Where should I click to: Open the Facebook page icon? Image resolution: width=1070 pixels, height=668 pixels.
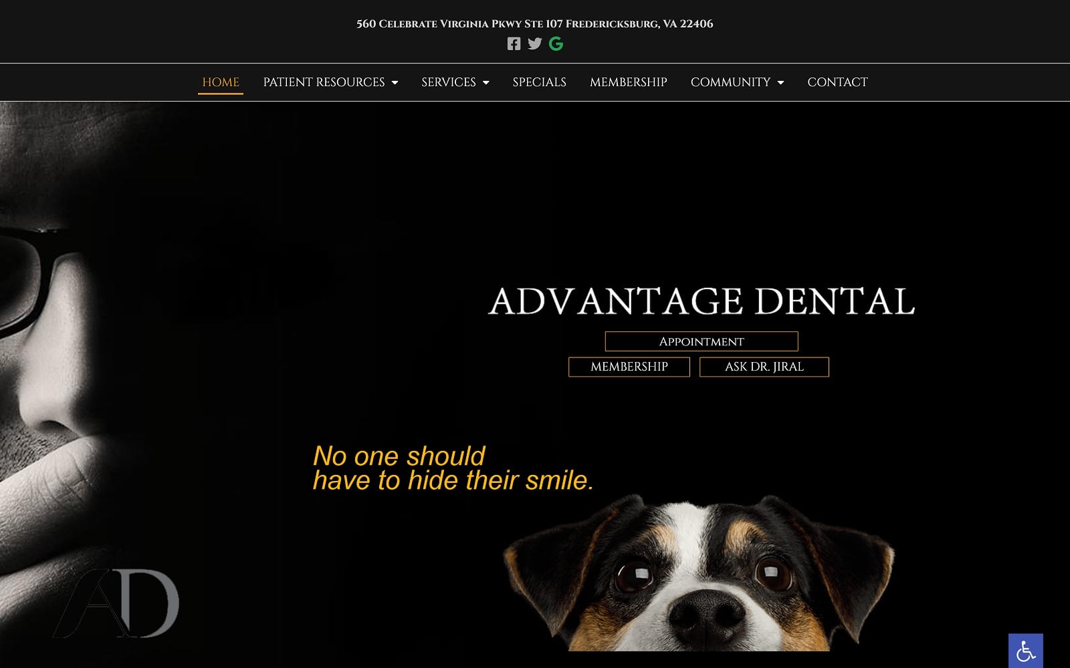click(514, 44)
